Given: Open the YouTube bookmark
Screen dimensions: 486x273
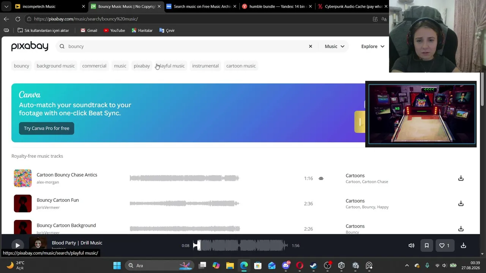Looking at the screenshot, I should 114,30.
